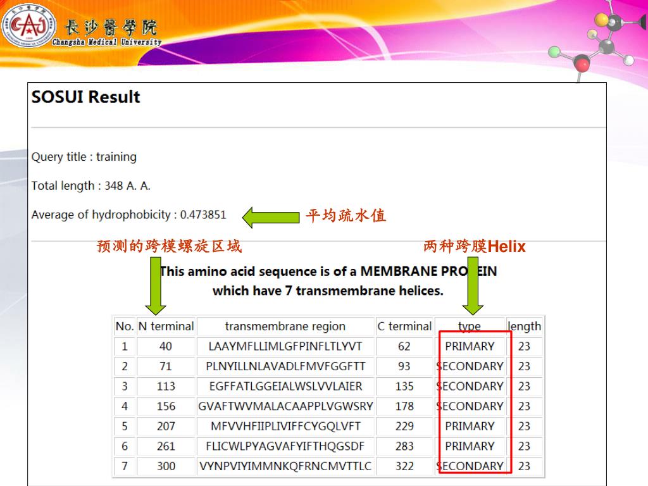This screenshot has height=486, width=648.
Task: Click N terminal value 261
Action: tap(166, 446)
